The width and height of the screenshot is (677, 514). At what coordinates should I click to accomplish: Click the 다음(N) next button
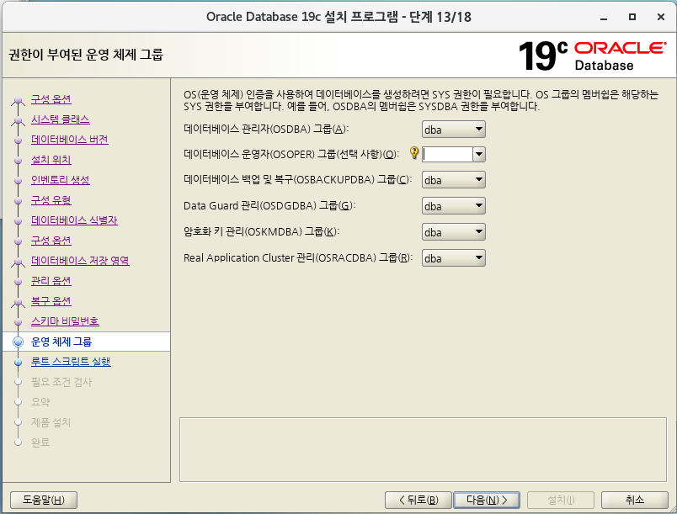point(487,500)
